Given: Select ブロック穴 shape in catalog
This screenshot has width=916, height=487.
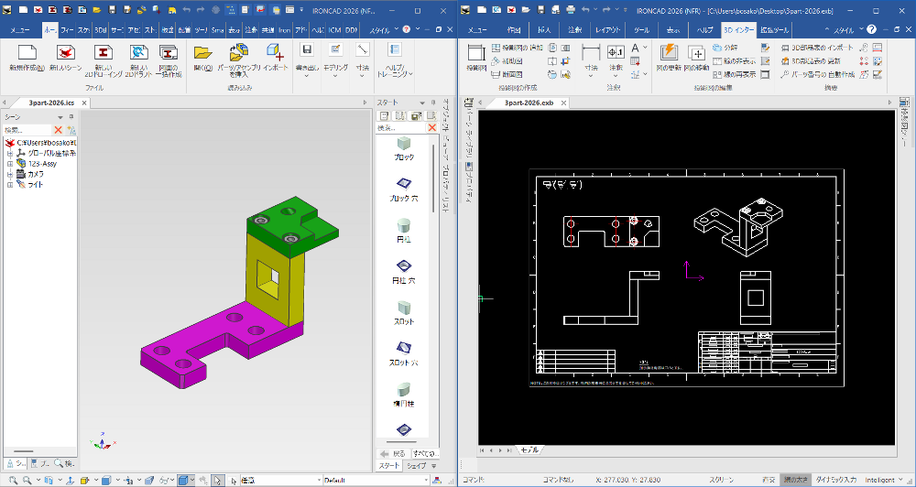Looking at the screenshot, I should 404,189.
